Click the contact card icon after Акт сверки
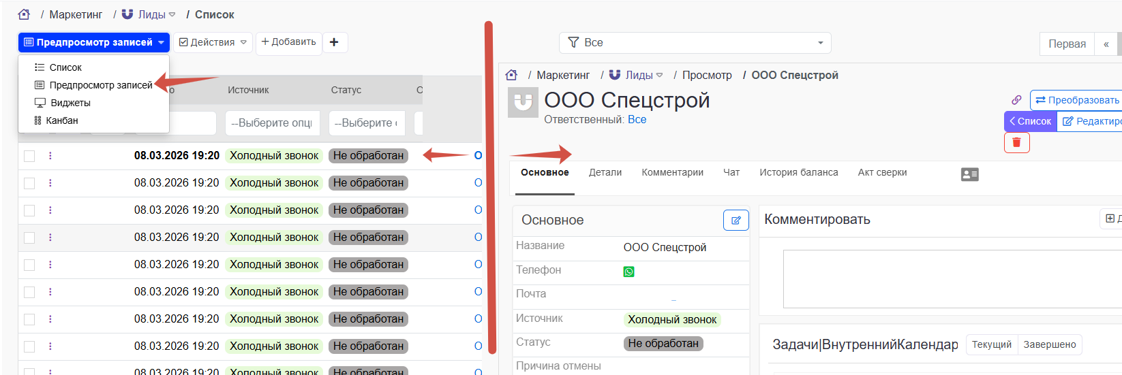The height and width of the screenshot is (375, 1122). click(x=969, y=174)
